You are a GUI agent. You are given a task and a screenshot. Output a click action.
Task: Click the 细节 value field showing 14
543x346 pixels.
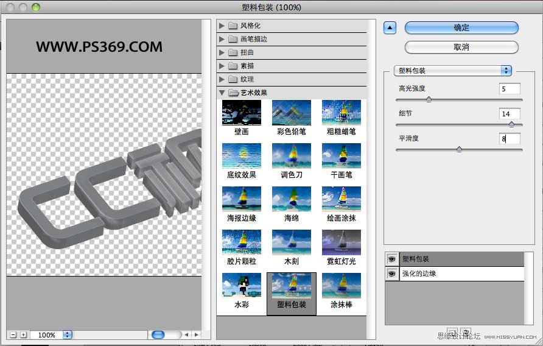[x=510, y=114]
